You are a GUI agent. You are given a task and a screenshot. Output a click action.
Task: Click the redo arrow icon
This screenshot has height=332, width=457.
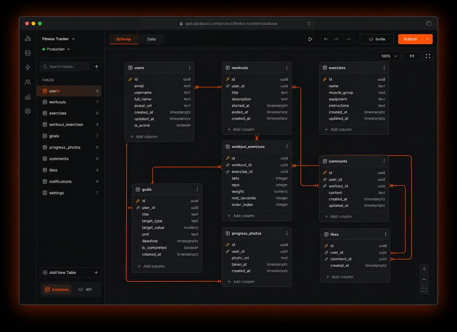click(336, 39)
